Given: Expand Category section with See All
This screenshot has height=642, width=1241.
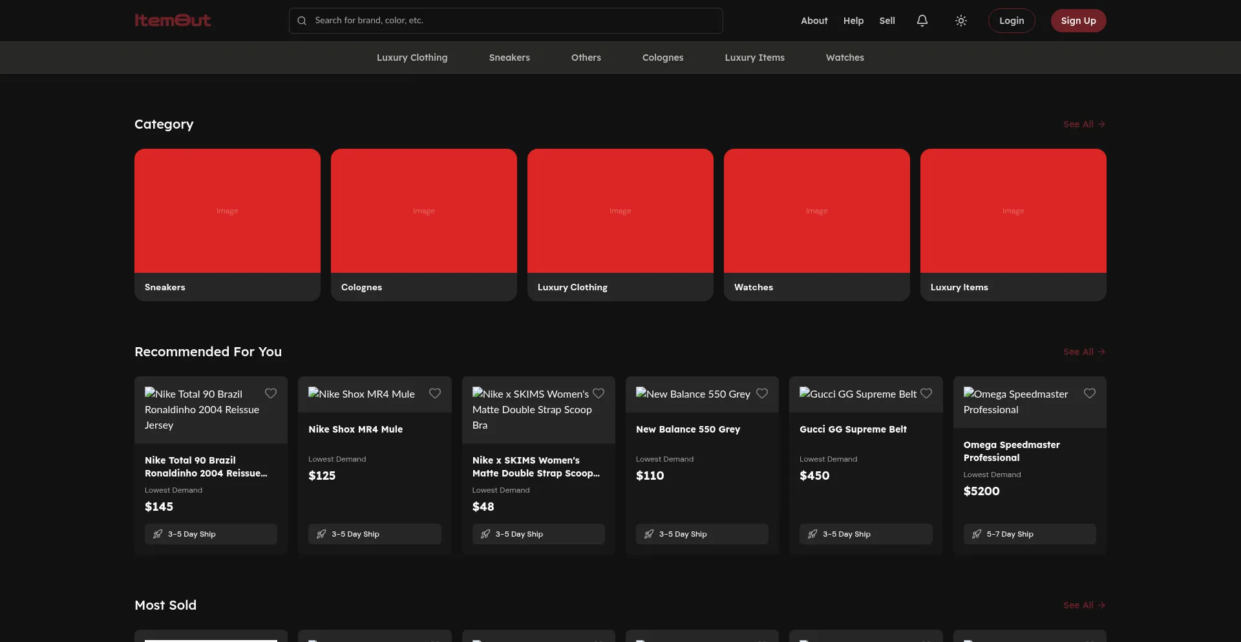Looking at the screenshot, I should coord(1084,124).
